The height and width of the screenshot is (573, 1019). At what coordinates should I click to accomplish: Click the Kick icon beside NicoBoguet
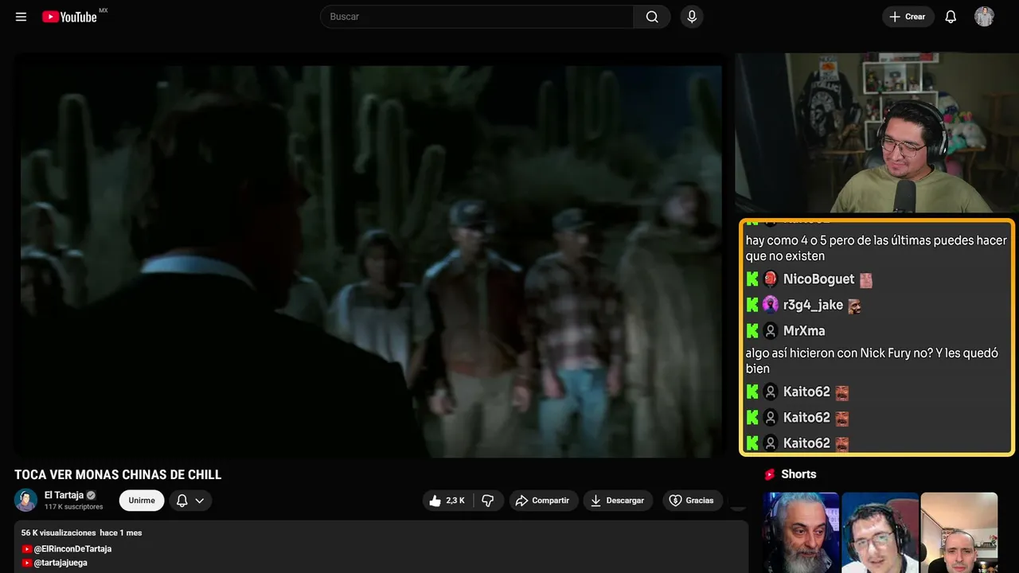pyautogui.click(x=752, y=279)
